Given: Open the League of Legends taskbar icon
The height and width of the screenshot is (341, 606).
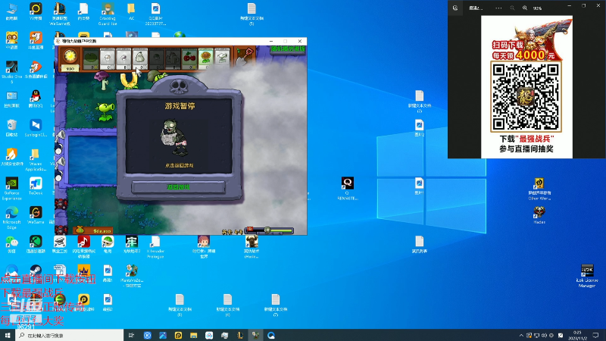Looking at the screenshot, I should pyautogui.click(x=240, y=335).
